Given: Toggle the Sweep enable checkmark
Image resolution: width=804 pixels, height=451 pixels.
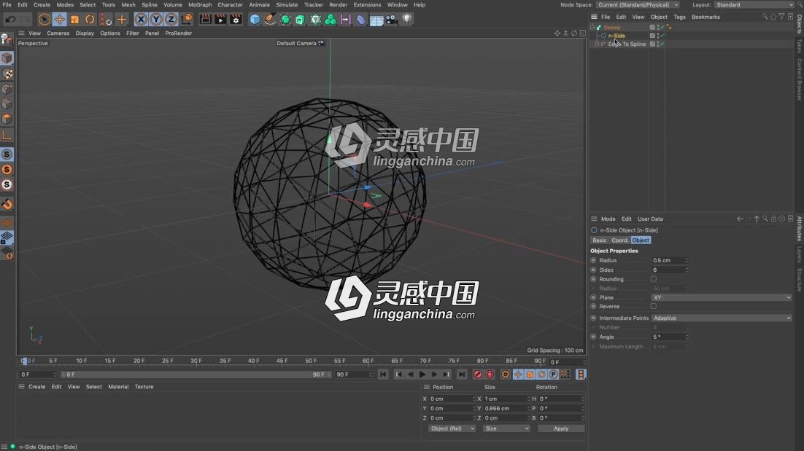Looking at the screenshot, I should coord(662,27).
